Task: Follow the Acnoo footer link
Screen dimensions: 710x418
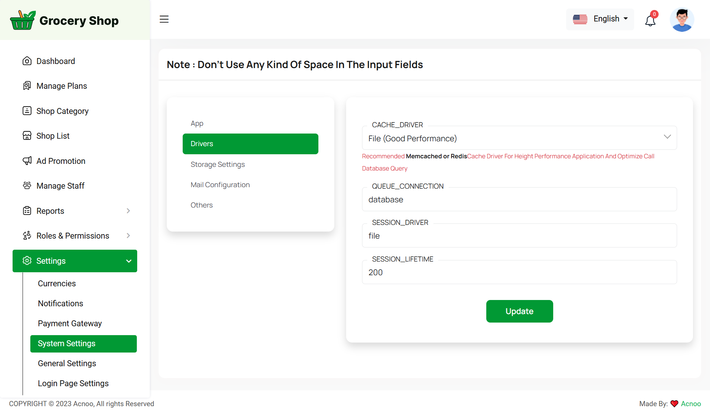Action: tap(691, 404)
